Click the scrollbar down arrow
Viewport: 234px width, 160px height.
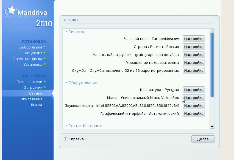(212, 127)
